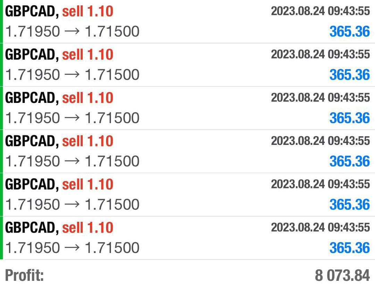Click the price range 1.71950 → 1.71500 in first row
The height and width of the screenshot is (285, 375).
click(72, 32)
